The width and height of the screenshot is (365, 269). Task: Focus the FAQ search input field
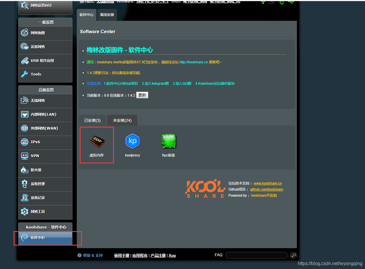(x=256, y=255)
